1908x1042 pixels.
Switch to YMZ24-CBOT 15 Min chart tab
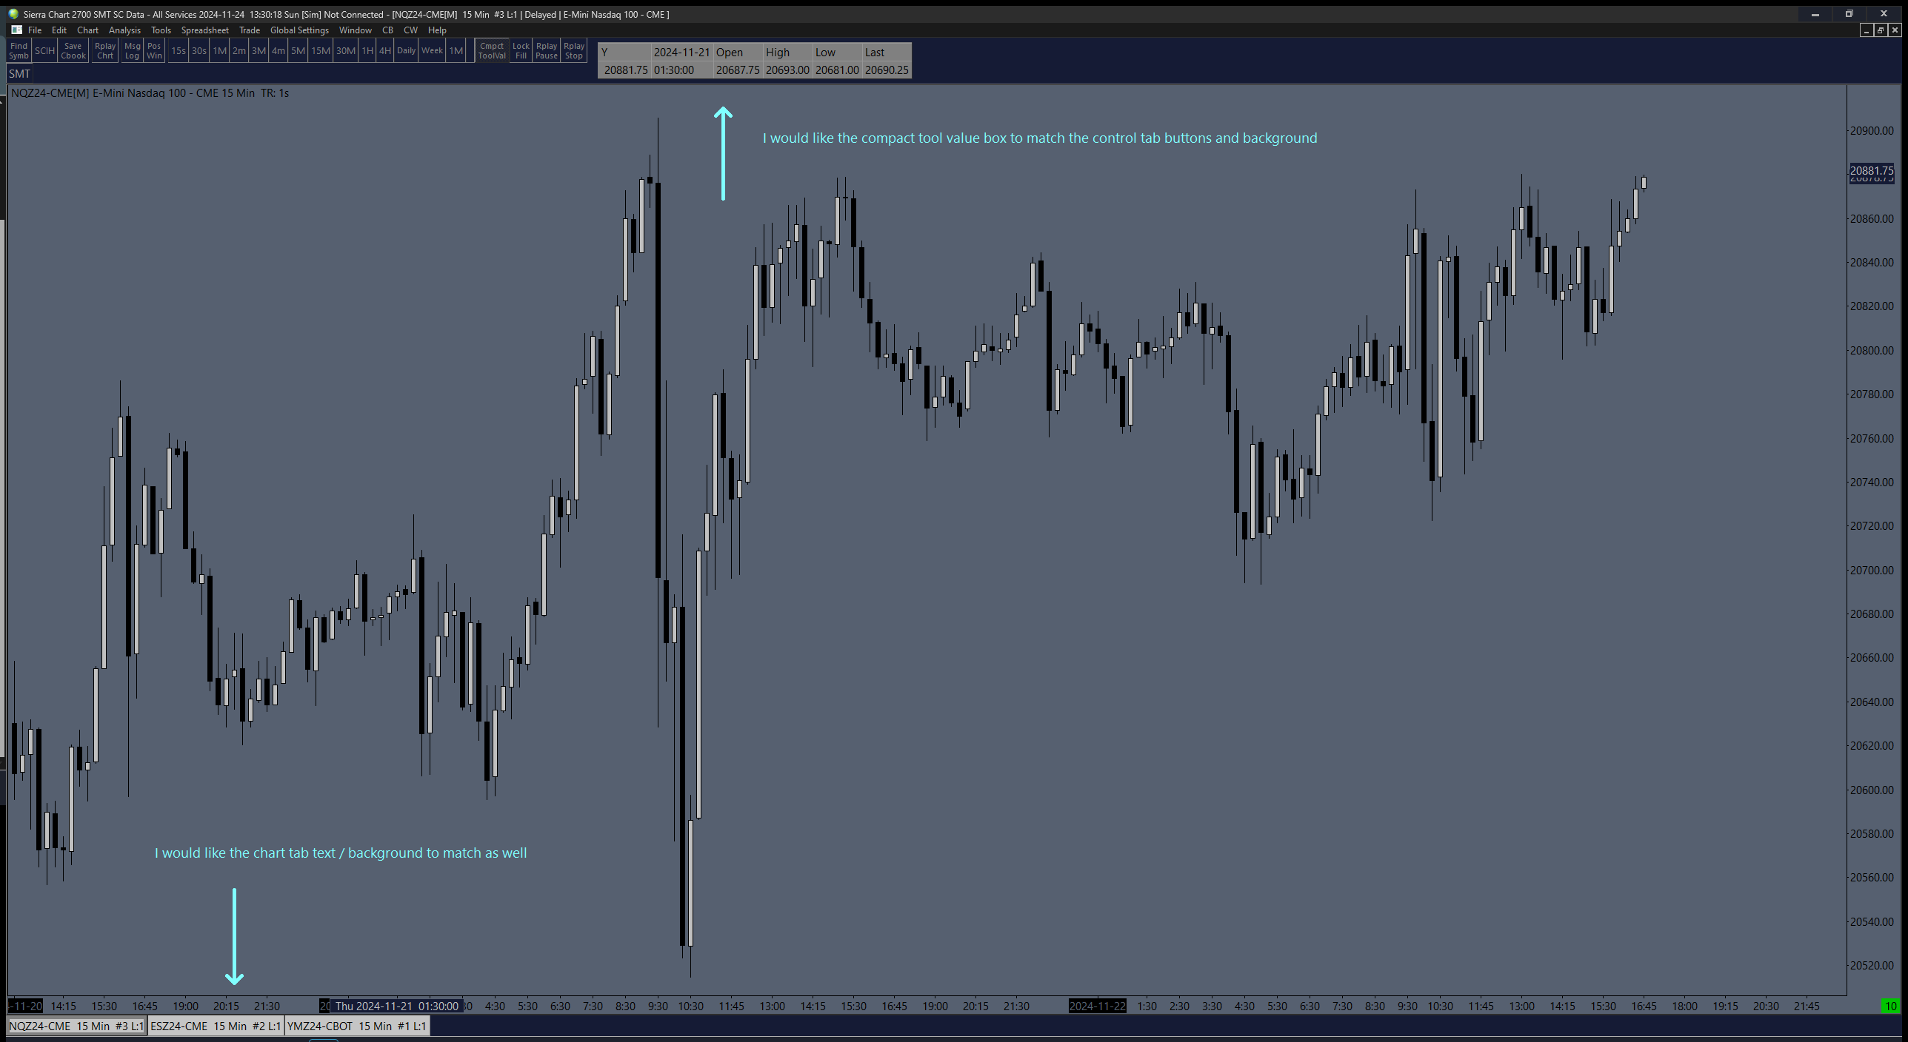(356, 1026)
